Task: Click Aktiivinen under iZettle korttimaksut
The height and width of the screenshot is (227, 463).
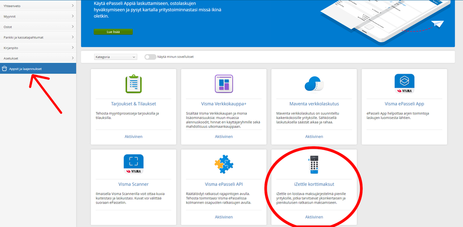Action: (x=314, y=217)
